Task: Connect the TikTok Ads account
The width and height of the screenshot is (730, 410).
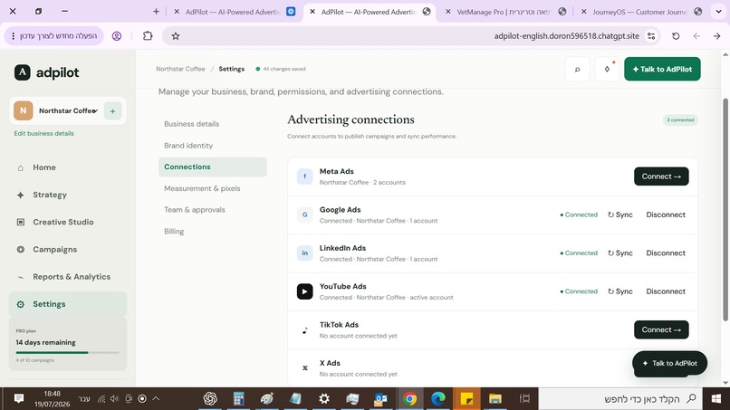Action: (x=661, y=329)
